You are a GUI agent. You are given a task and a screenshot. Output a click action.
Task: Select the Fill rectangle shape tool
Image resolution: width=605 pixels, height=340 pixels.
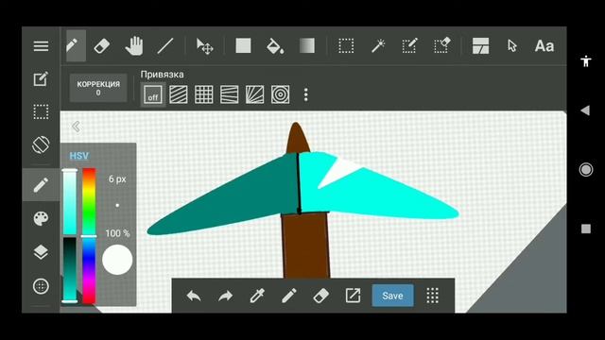pos(243,45)
